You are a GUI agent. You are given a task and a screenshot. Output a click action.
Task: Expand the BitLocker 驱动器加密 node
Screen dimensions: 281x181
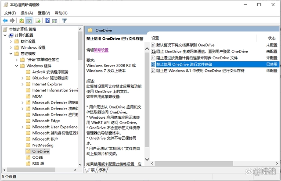point(22,78)
